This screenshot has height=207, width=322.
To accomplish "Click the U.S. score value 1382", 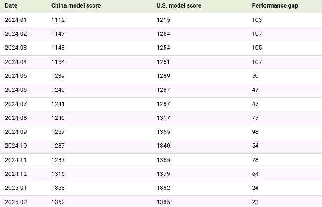I will pos(163,188).
